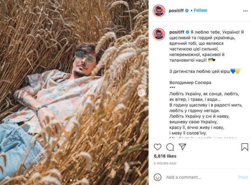
Task: Click the Post comment button
Action: (243, 177)
